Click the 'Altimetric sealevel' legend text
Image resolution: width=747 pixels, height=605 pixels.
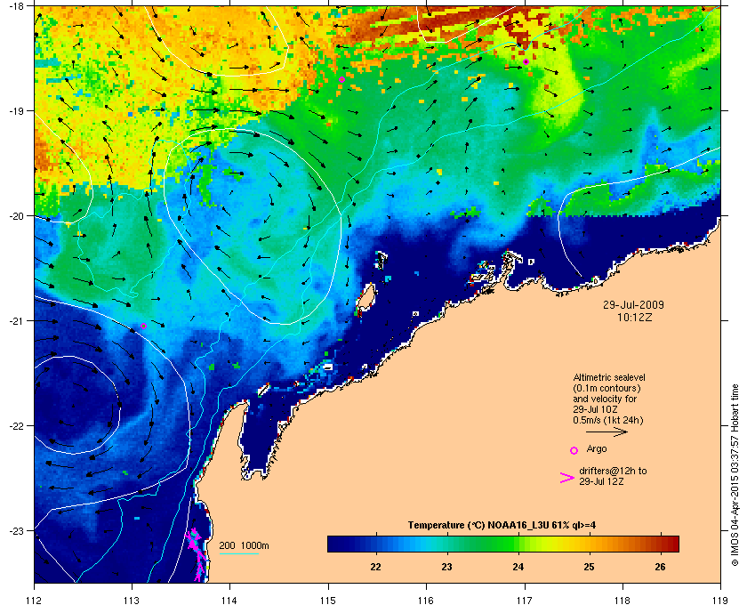(x=609, y=377)
